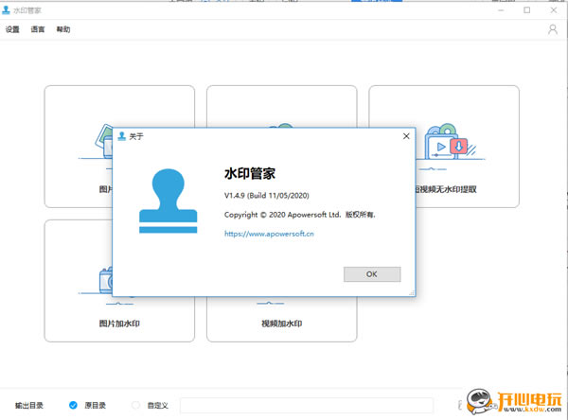568x420 pixels.
Task: Close the 关于 dialog
Action: point(406,136)
